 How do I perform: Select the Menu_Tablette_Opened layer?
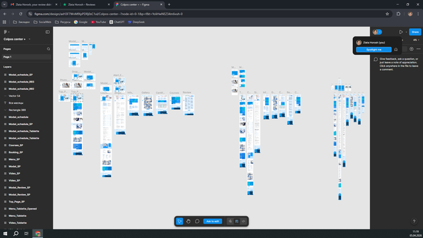pos(22,209)
